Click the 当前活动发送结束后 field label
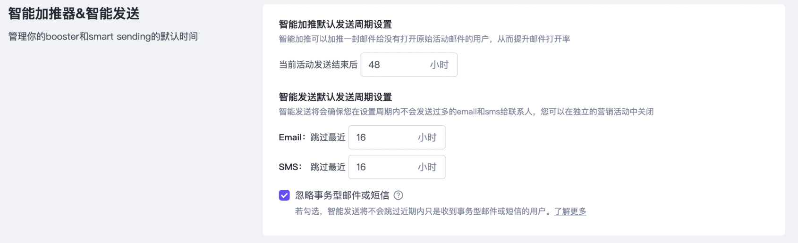 pos(318,65)
